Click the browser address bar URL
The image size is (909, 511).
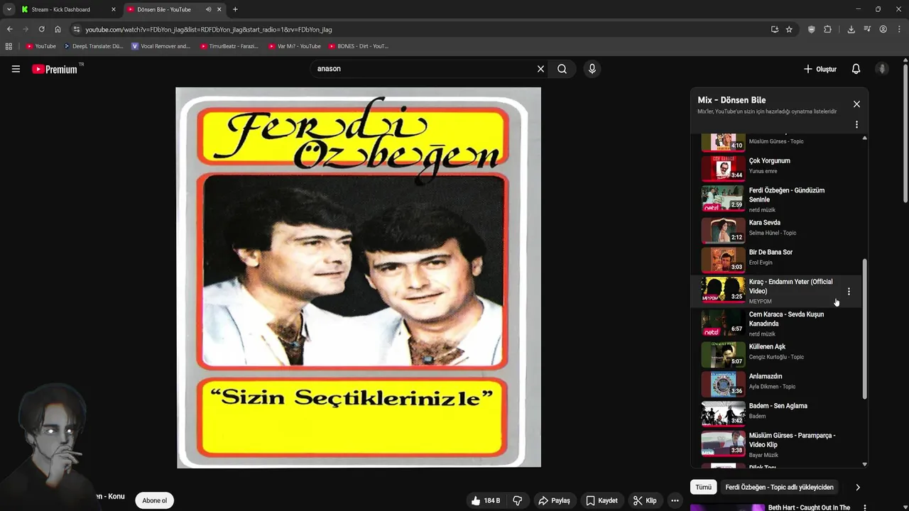[x=209, y=30]
